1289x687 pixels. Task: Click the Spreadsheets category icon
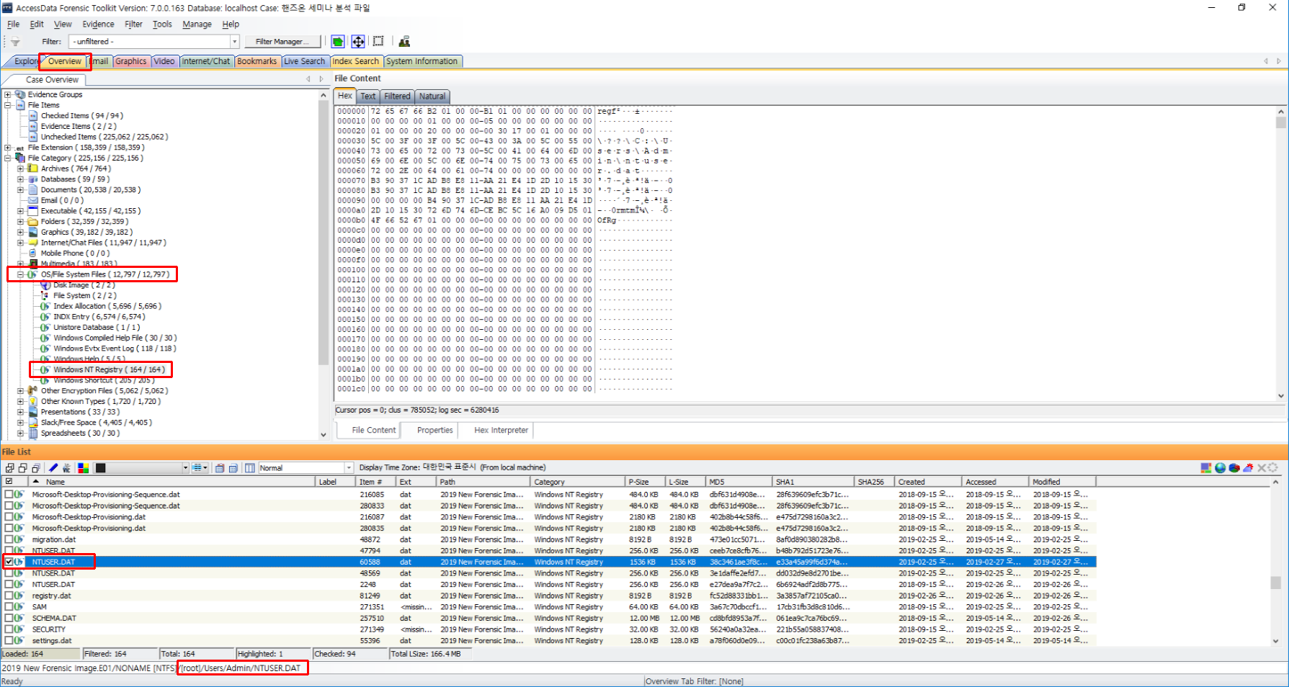(32, 434)
